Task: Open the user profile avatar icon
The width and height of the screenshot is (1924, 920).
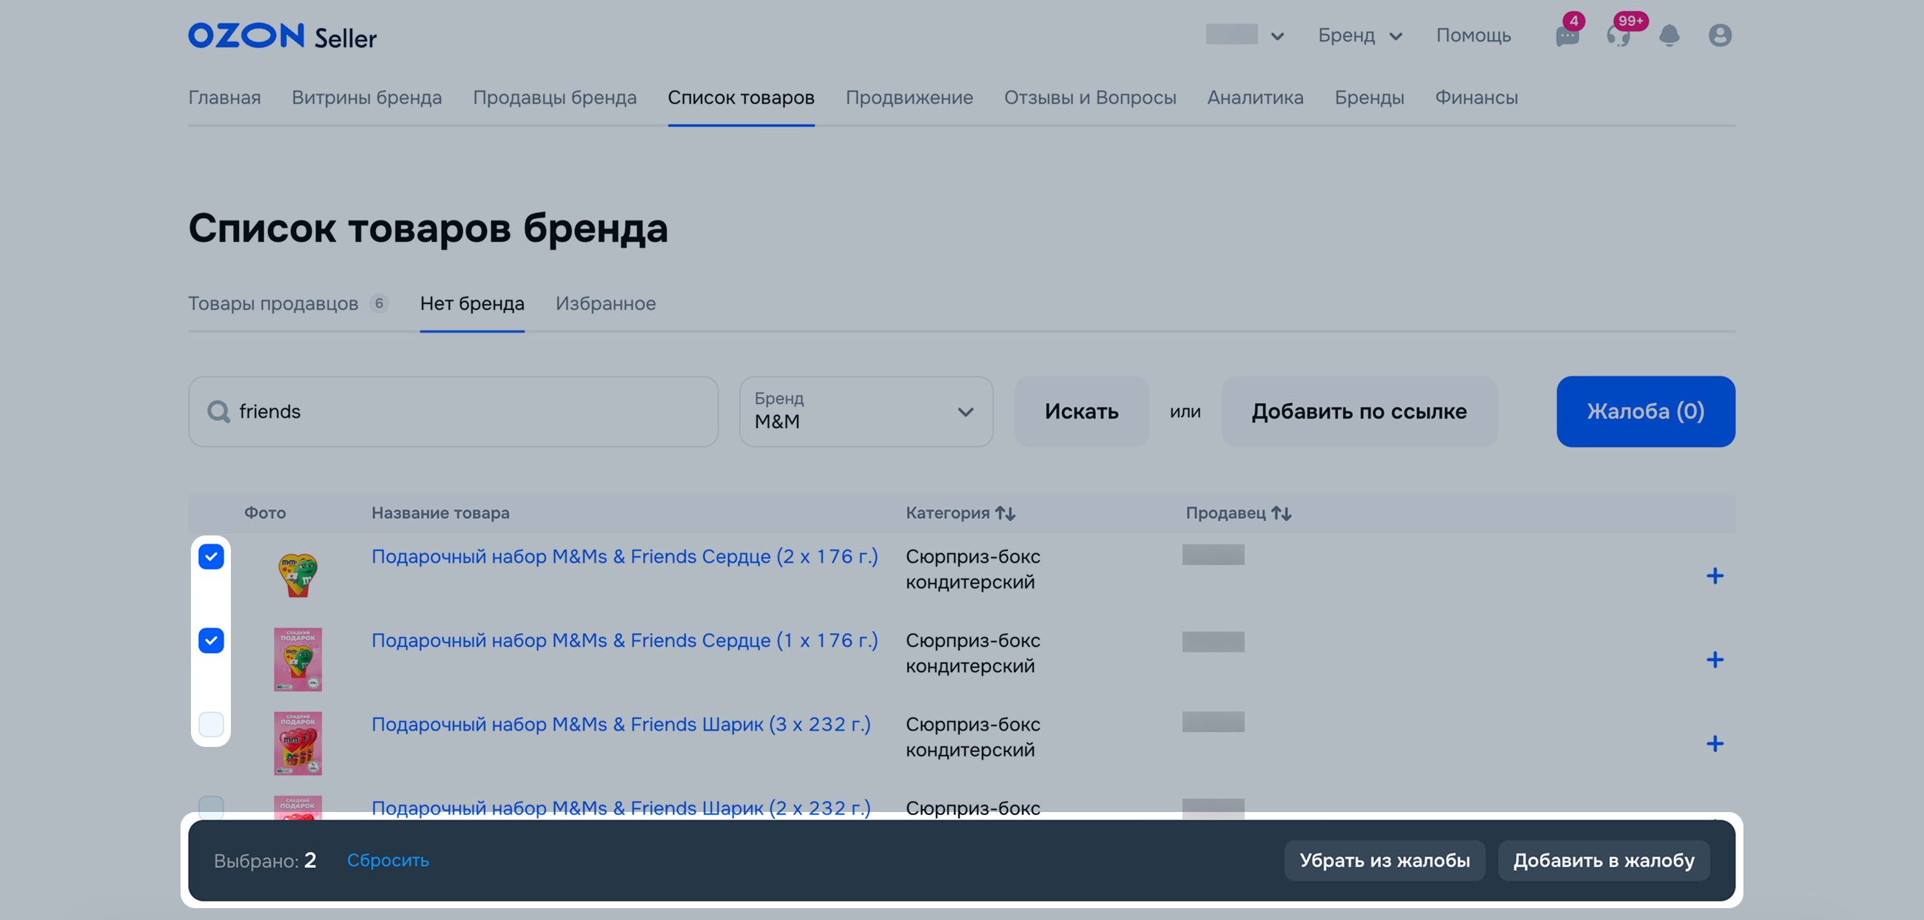Action: point(1719,35)
